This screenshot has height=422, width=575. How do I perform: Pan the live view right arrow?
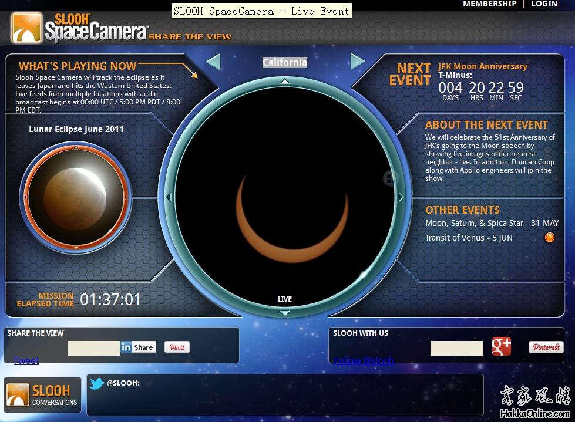click(401, 197)
